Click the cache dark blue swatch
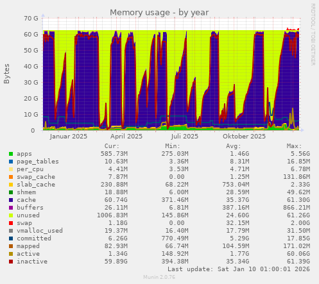 [11, 200]
